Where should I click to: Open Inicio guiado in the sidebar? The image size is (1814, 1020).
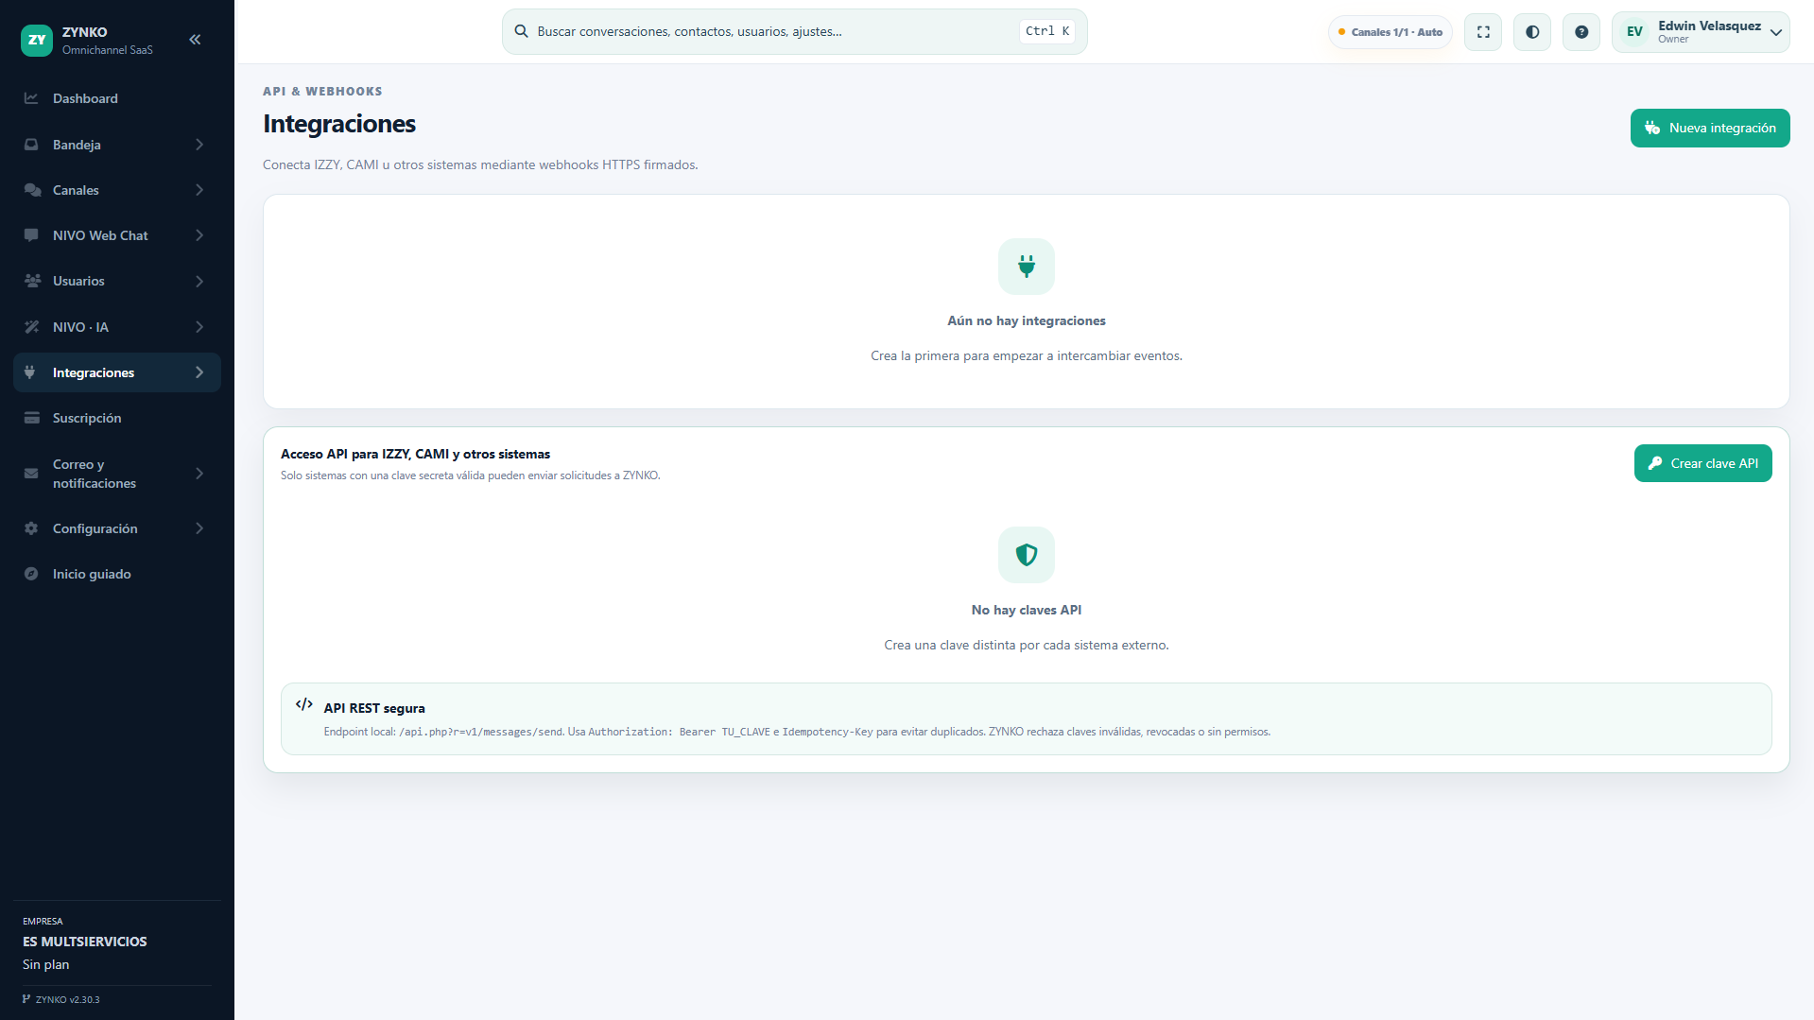117,574
